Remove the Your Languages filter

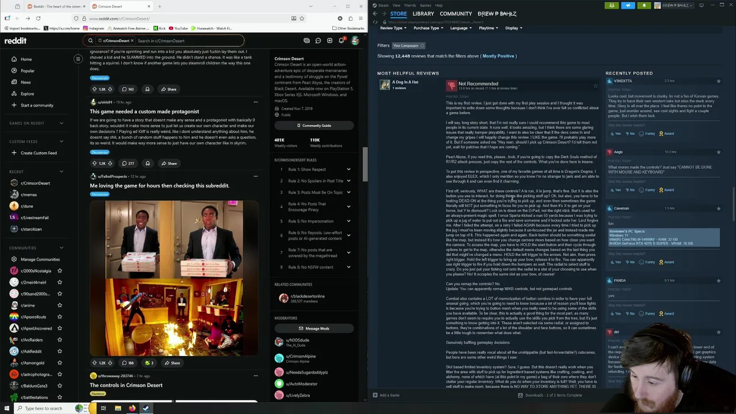(422, 45)
